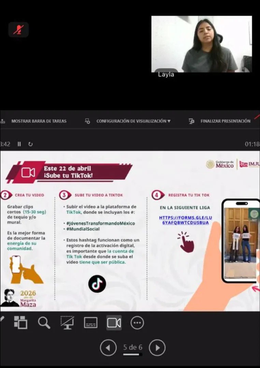Image resolution: width=260 pixels, height=368 pixels.
Task: Click the #MundialSocial hashtag text
Action: [x=83, y=229]
